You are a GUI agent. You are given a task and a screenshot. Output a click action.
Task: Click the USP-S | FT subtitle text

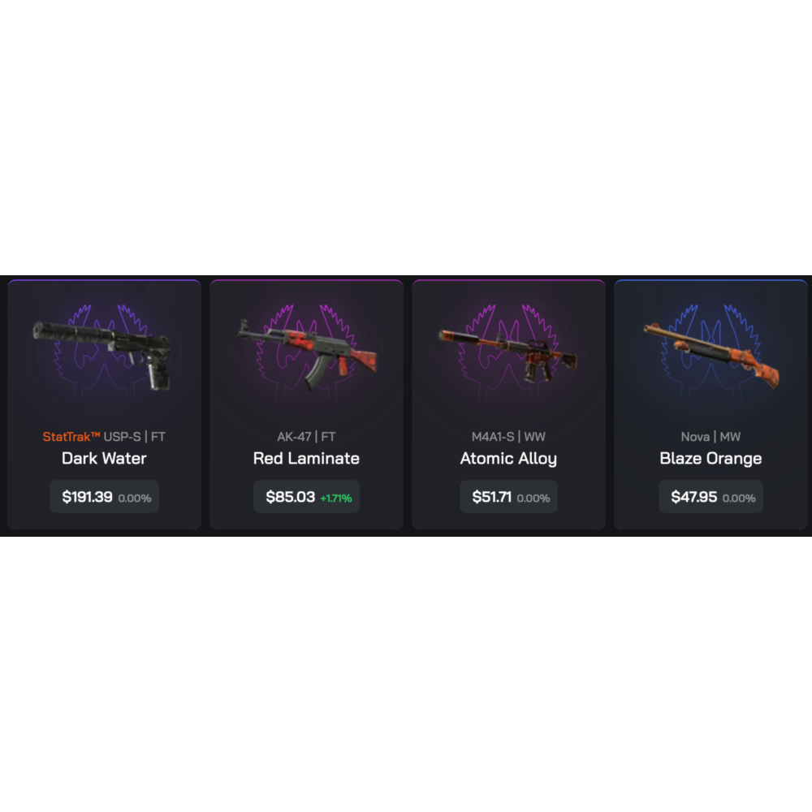(135, 437)
